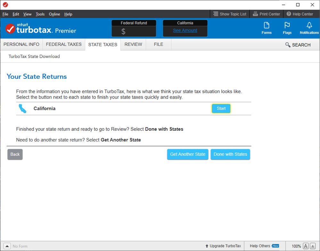Show Topic List in toolbar

pyautogui.click(x=230, y=14)
